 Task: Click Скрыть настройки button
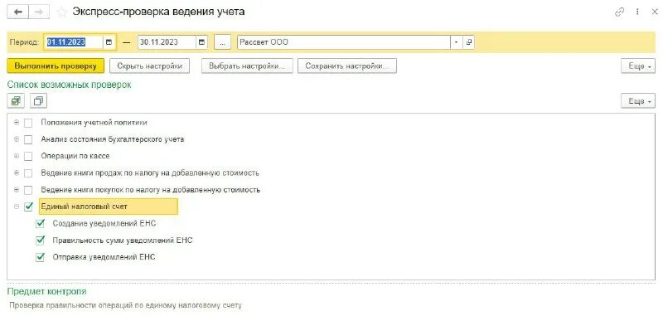click(150, 66)
